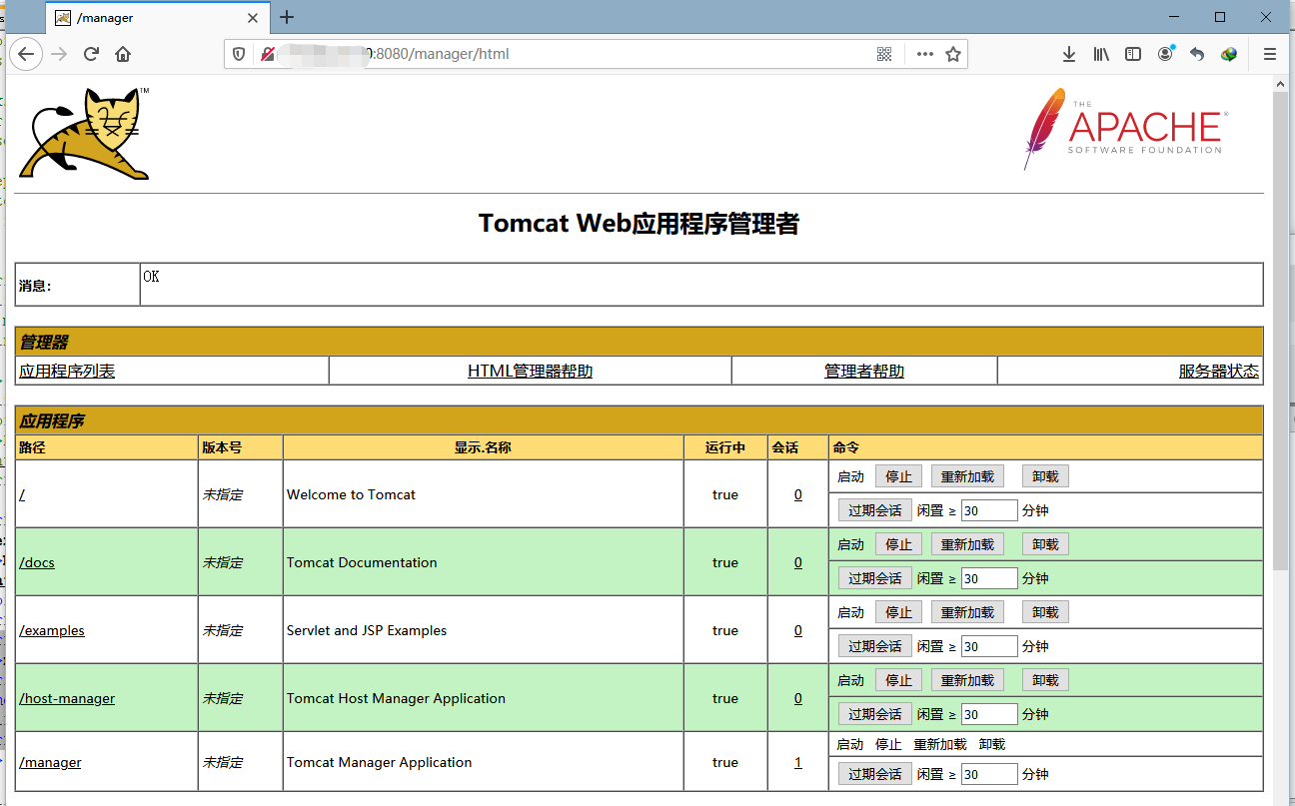Click insecure connection lock icon
The height and width of the screenshot is (806, 1295).
(267, 54)
